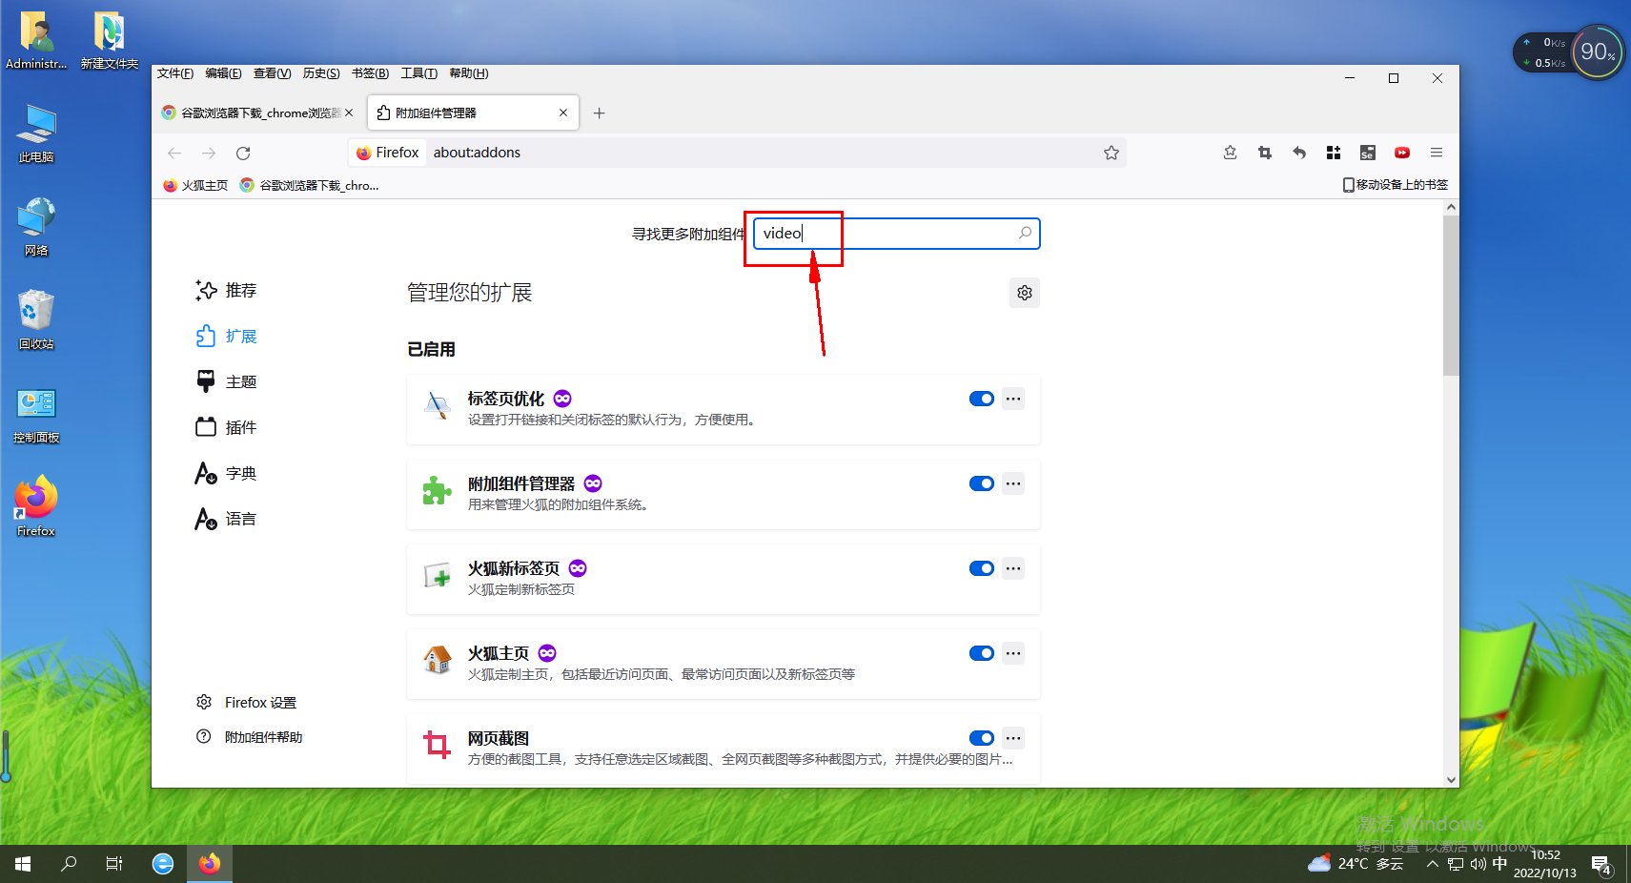Reload the about:addons page
This screenshot has width=1631, height=883.
(x=243, y=153)
